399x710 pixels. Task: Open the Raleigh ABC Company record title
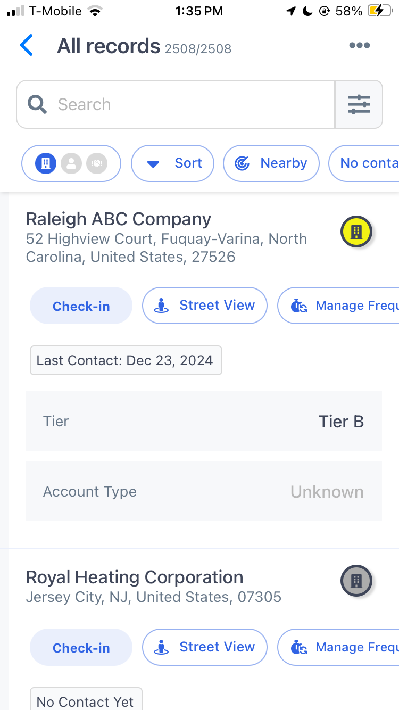click(119, 219)
